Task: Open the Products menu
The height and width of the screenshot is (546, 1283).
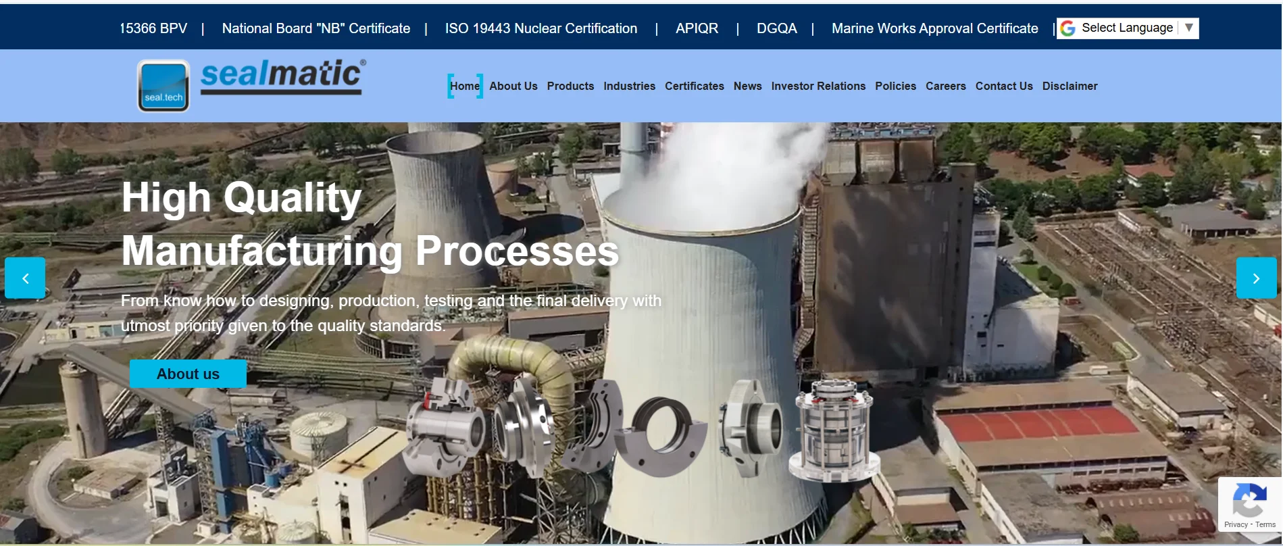Action: pyautogui.click(x=570, y=86)
